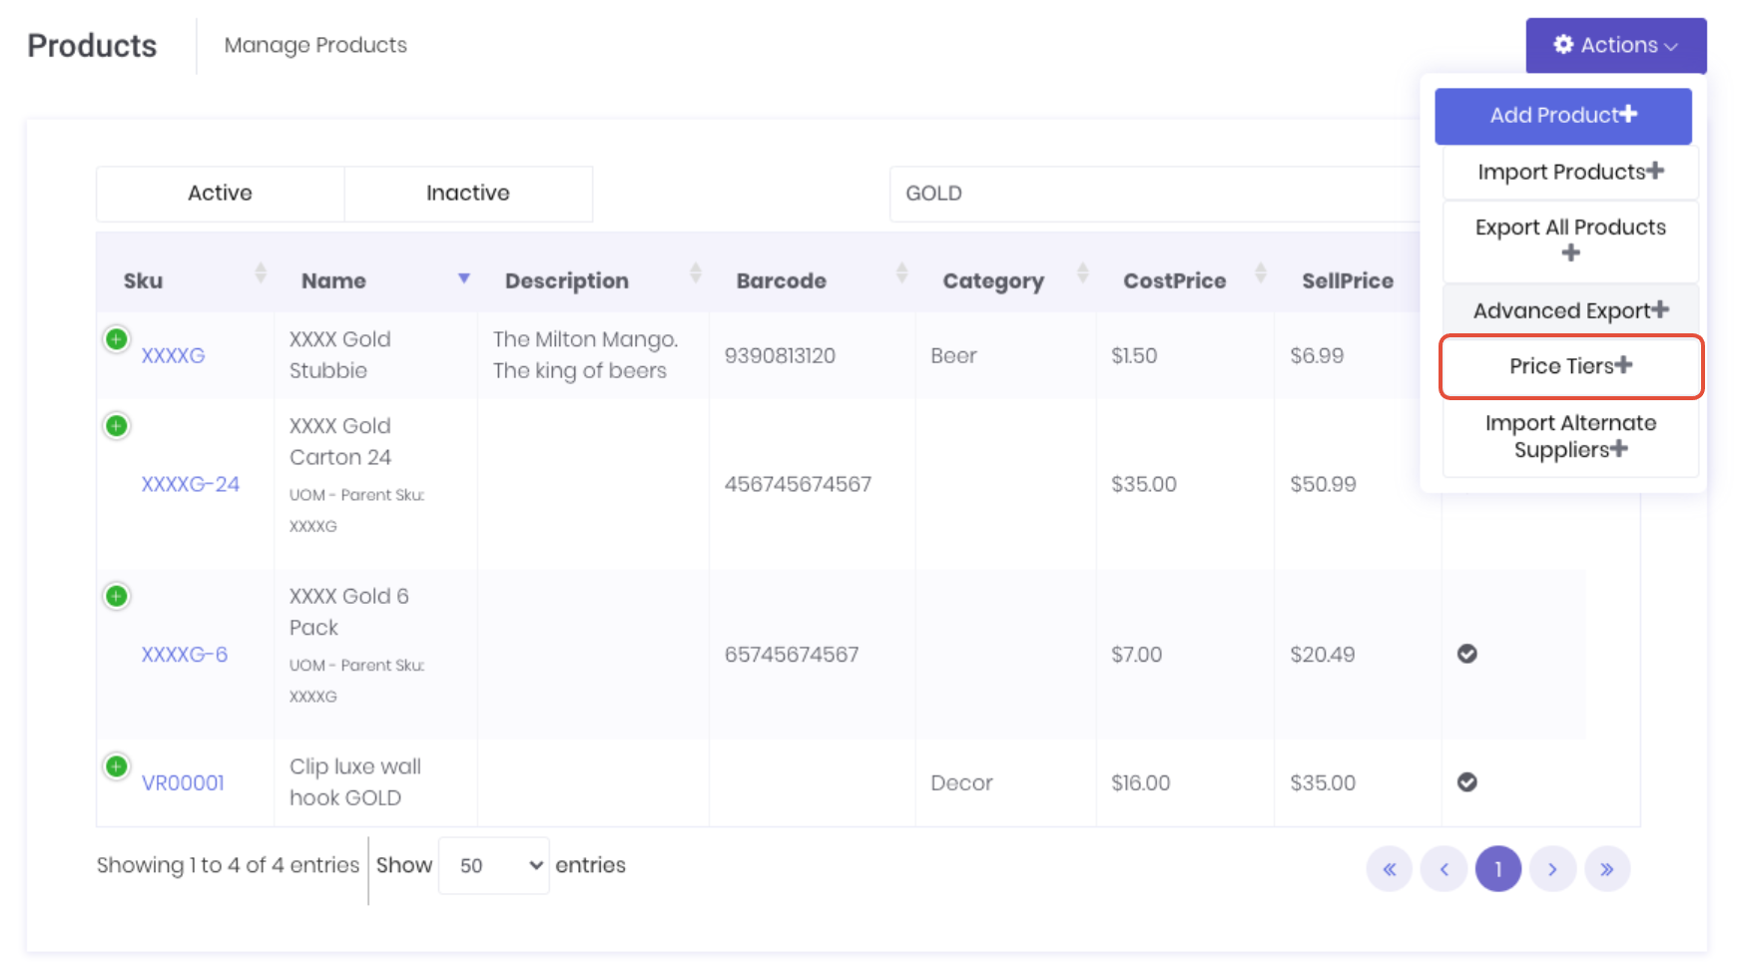The width and height of the screenshot is (1737, 980).
Task: Go to last page double-right arrow
Action: pos(1607,869)
